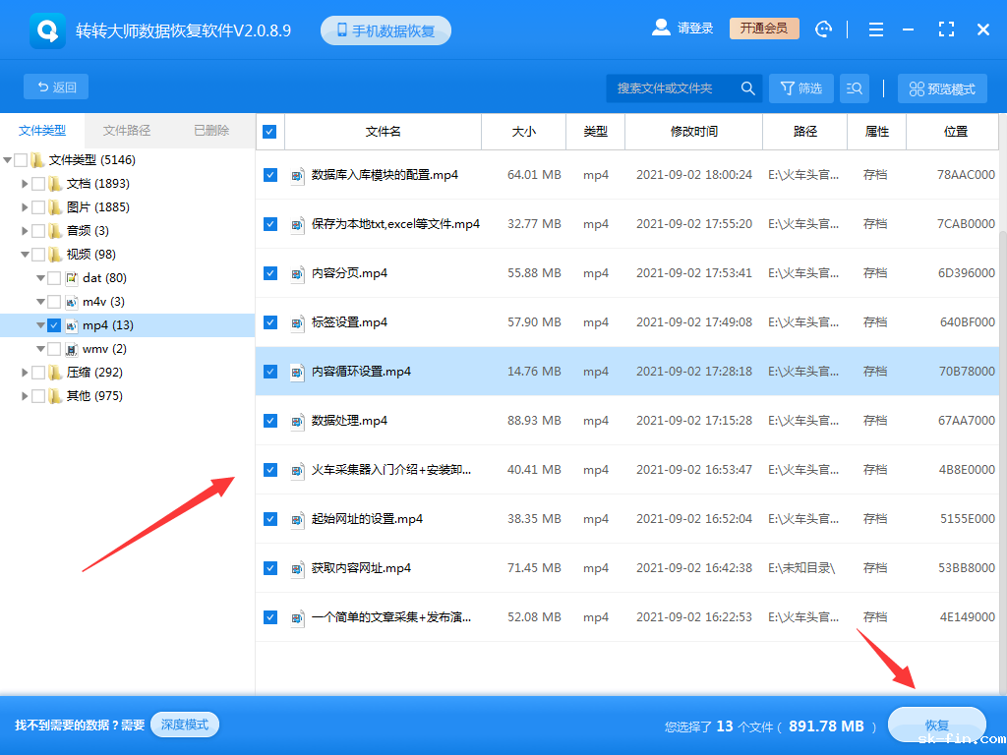
Task: Click the filter (筛选) icon
Action: pos(800,87)
